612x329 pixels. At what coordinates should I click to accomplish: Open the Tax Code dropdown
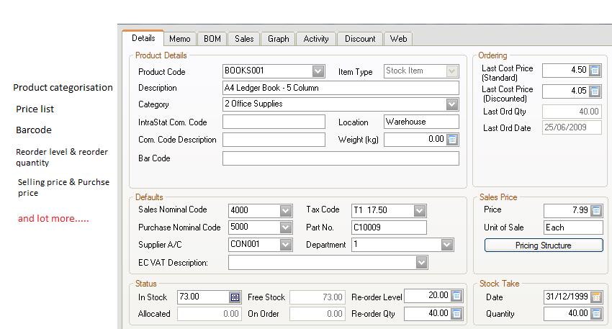click(x=420, y=211)
